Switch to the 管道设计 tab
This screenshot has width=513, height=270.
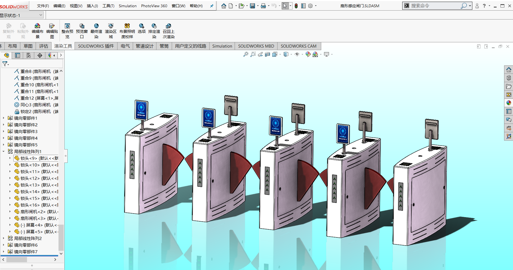(x=144, y=46)
